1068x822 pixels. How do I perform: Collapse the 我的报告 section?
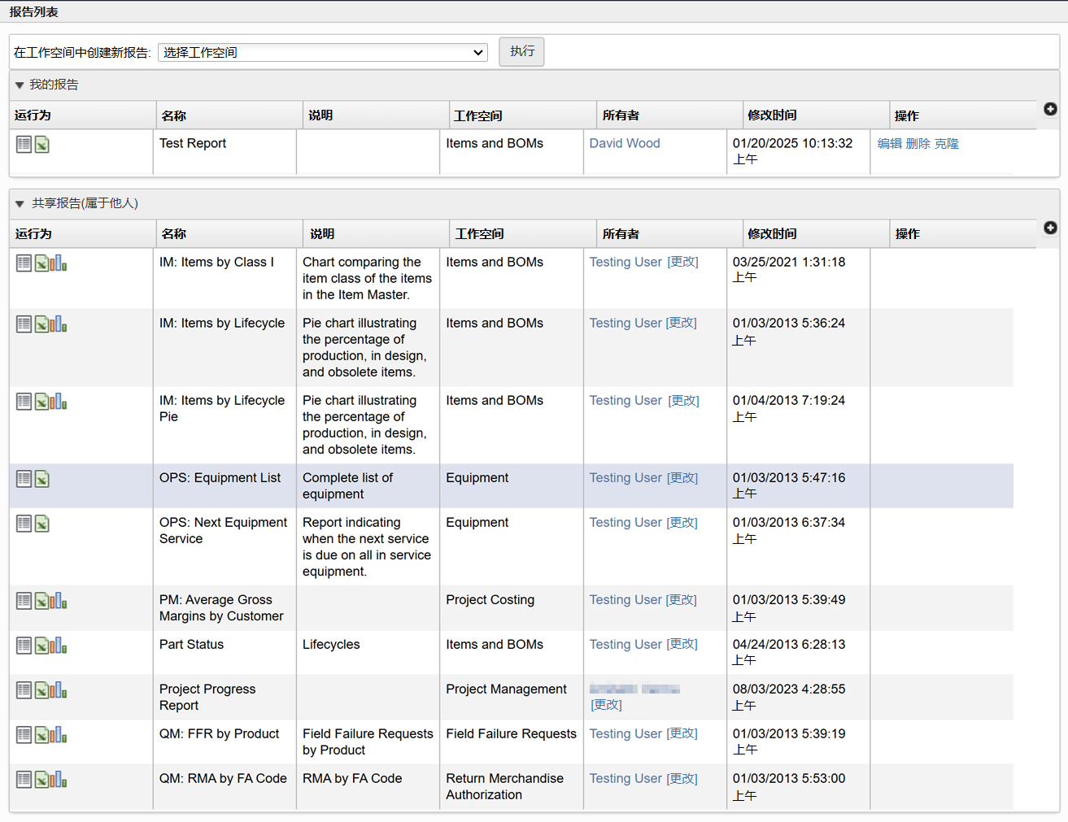click(x=20, y=85)
